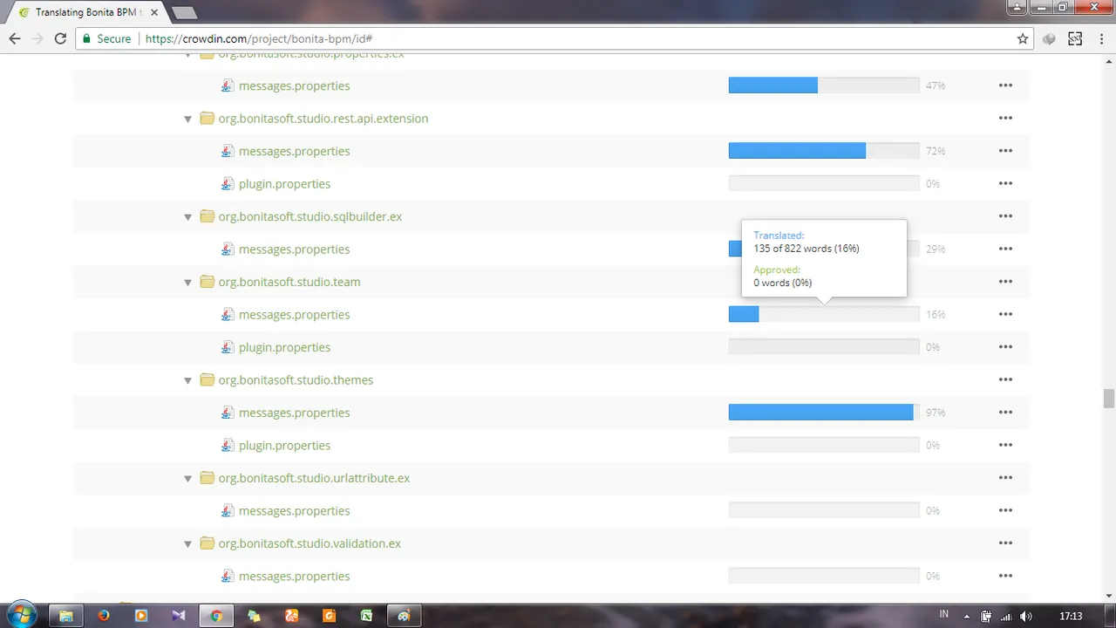Click the 72% translation progress bar
Screen dimensions: 1116x628
[x=824, y=151]
